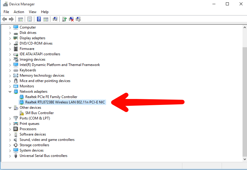
Task: Close the Device Manager window
Action: tap(241, 4)
